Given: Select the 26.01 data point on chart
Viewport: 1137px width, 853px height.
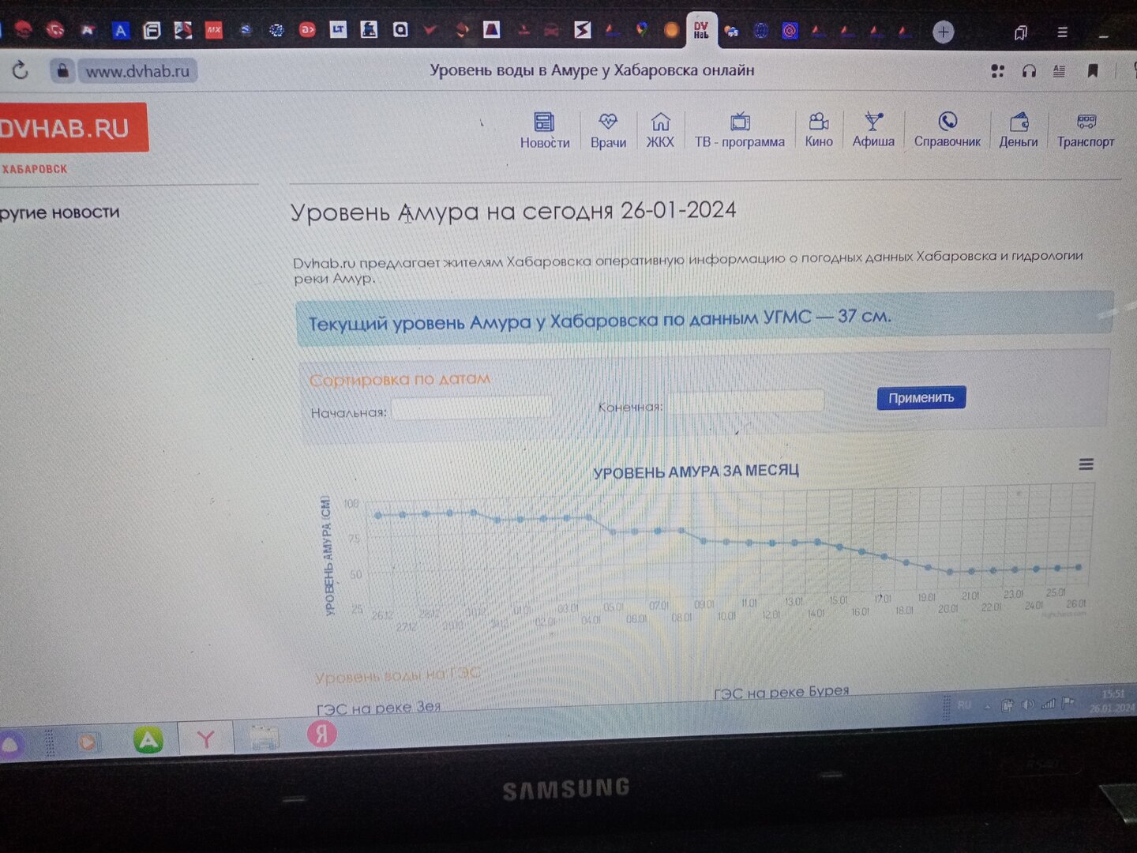Looking at the screenshot, I should click(x=1079, y=567).
